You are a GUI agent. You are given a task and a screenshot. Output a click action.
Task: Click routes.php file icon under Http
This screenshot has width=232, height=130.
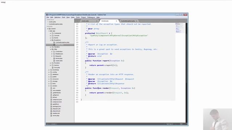pos(54,61)
